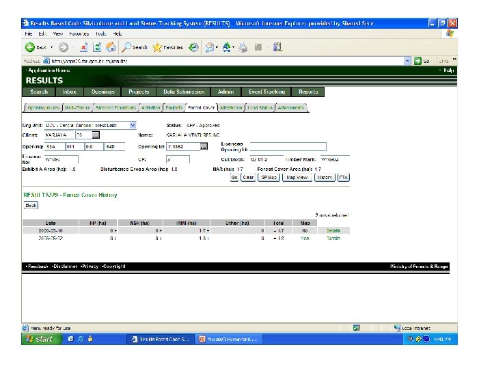Switch to the Land Status sub-tab
492x369 pixels.
click(x=260, y=108)
